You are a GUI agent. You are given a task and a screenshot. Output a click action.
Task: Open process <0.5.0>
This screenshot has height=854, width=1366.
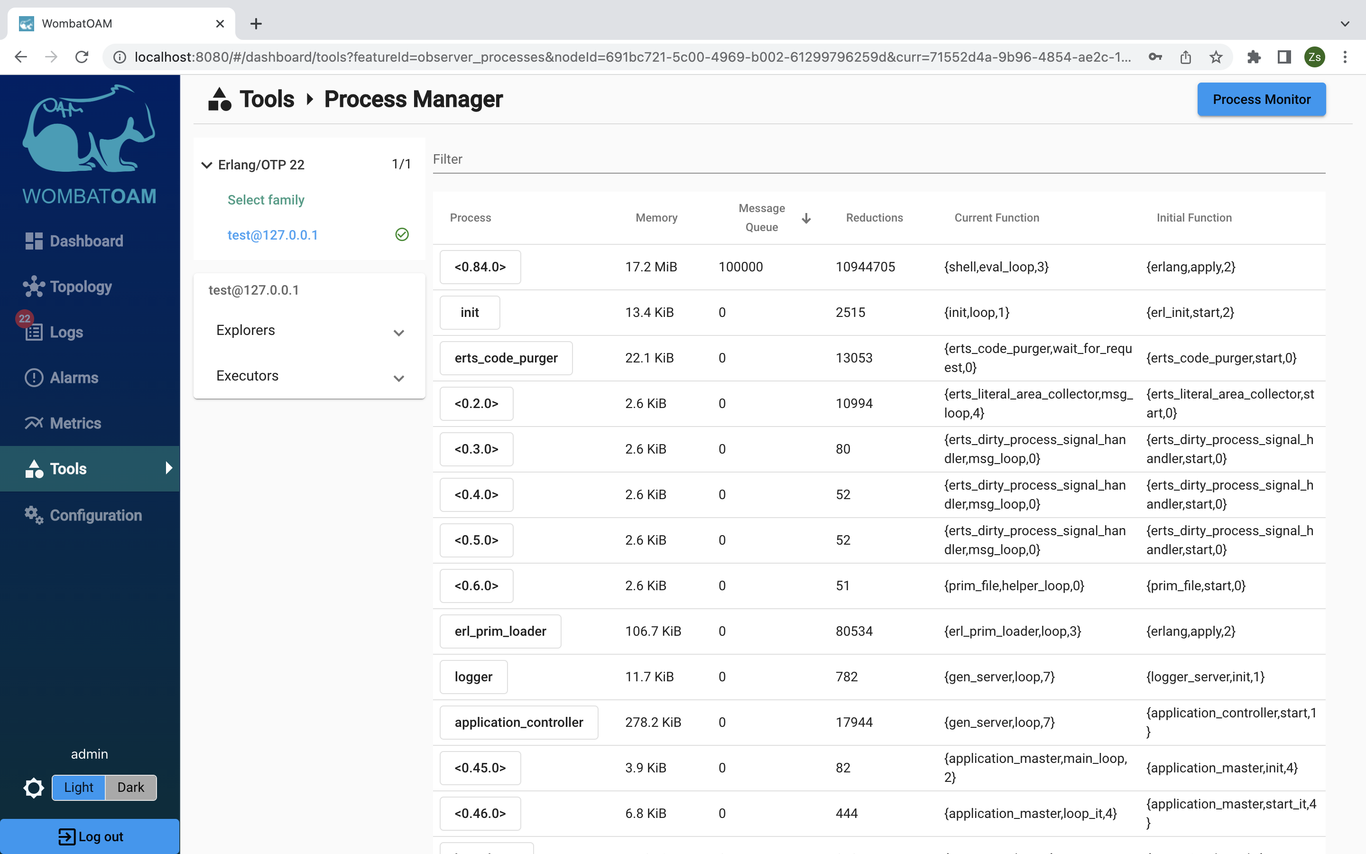(x=476, y=540)
